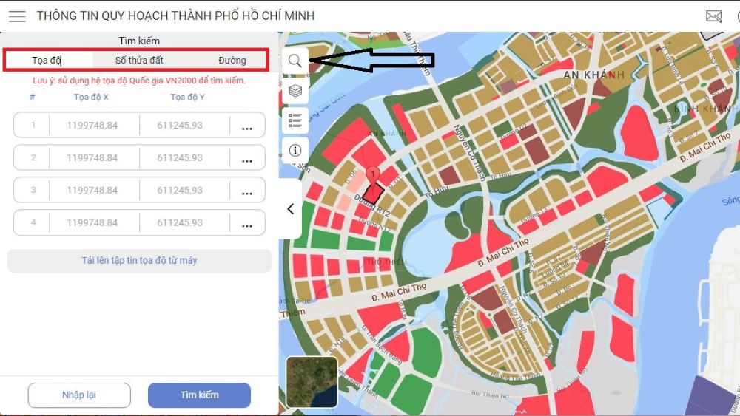Click Tọa độ X field in row 3

(92, 191)
